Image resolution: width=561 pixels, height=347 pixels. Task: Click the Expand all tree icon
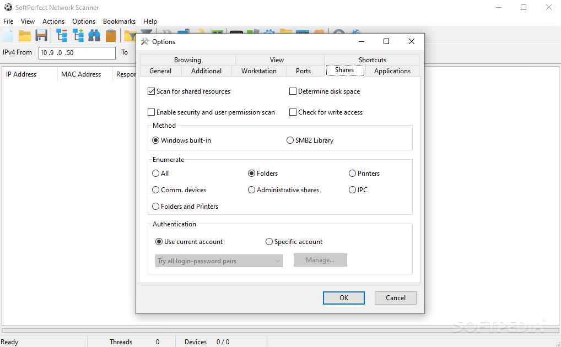pos(78,35)
